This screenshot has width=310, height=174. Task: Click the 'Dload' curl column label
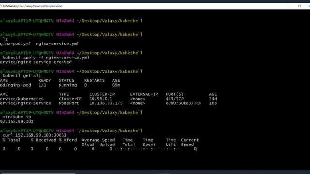point(88,145)
